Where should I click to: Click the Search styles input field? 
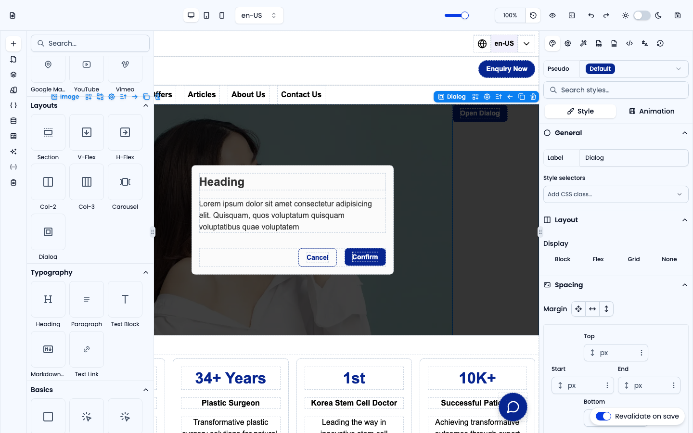616,90
